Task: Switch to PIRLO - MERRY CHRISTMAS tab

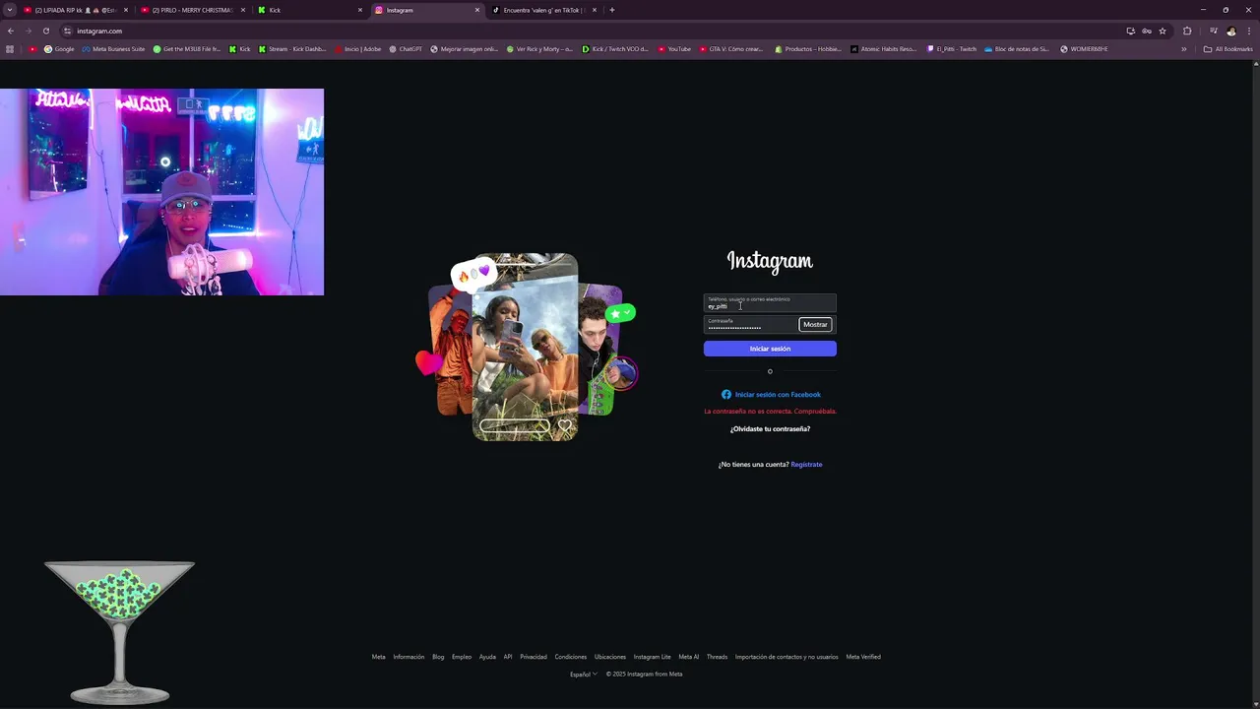Action: 192,10
